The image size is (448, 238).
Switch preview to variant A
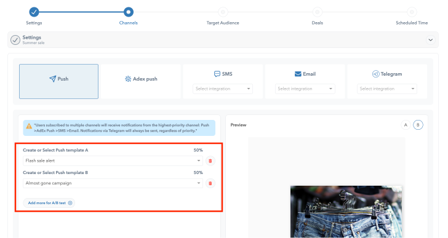pos(406,125)
